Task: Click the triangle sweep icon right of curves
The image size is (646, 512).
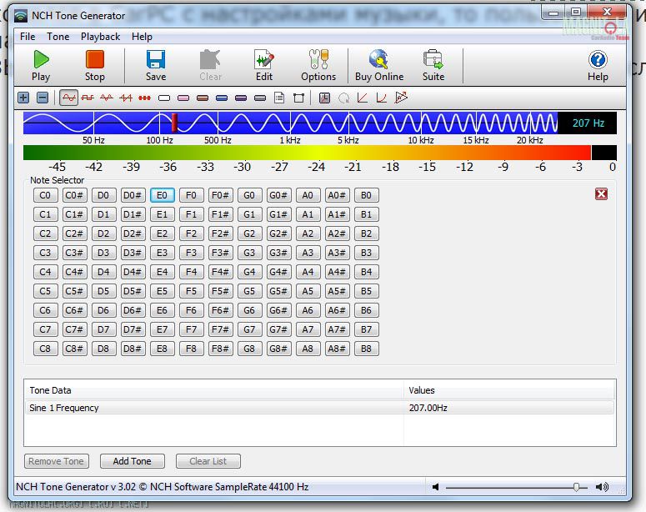Action: pyautogui.click(x=401, y=98)
